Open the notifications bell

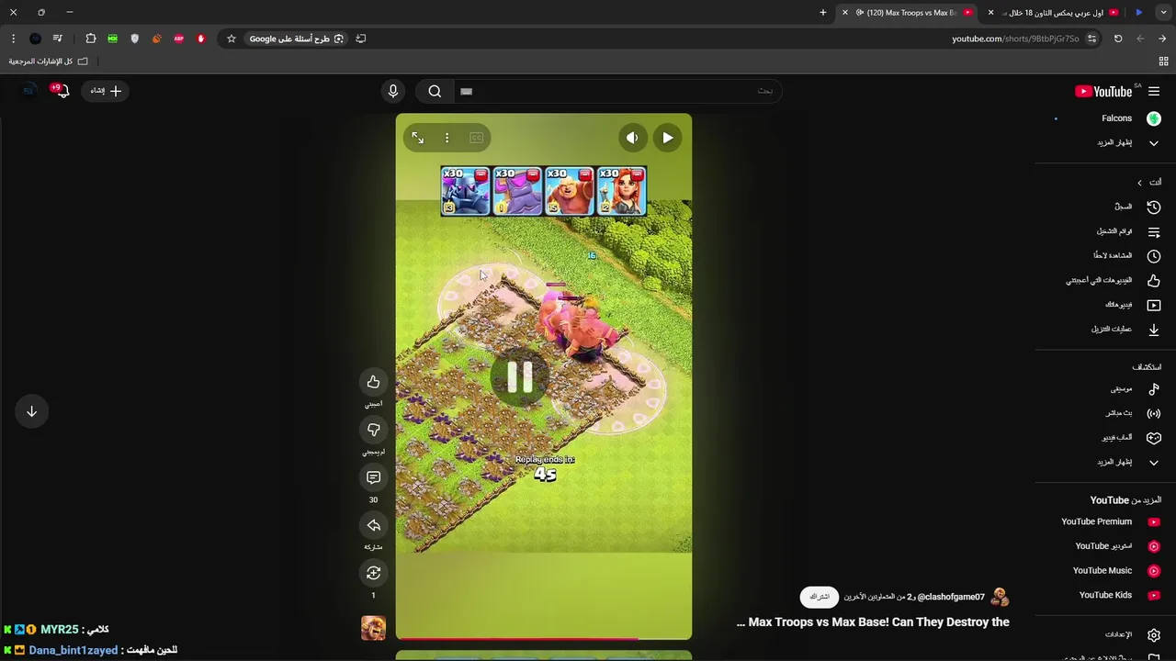click(61, 91)
